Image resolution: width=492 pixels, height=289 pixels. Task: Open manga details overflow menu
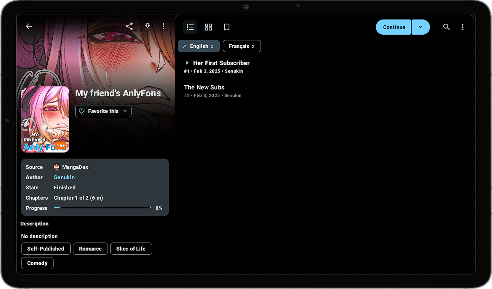coord(164,27)
